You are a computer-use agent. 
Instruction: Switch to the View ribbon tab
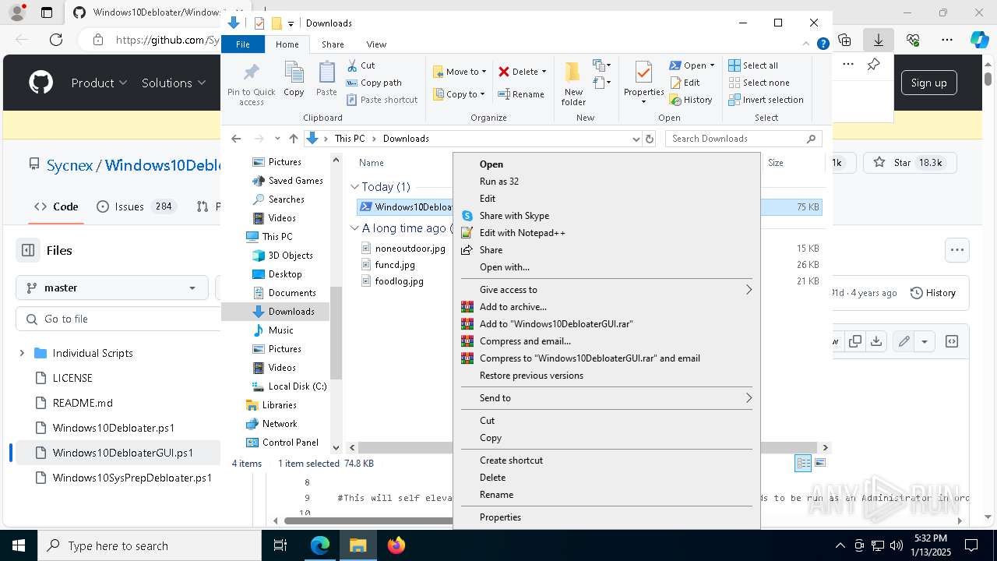click(x=376, y=44)
